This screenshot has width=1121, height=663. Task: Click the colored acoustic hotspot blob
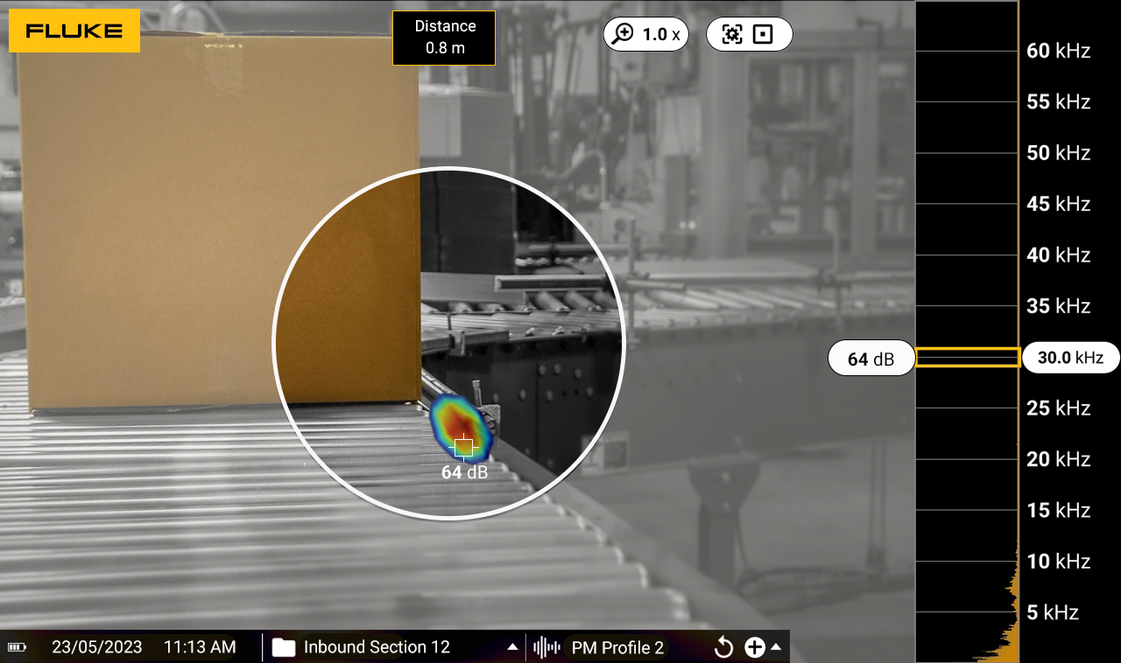click(x=462, y=428)
